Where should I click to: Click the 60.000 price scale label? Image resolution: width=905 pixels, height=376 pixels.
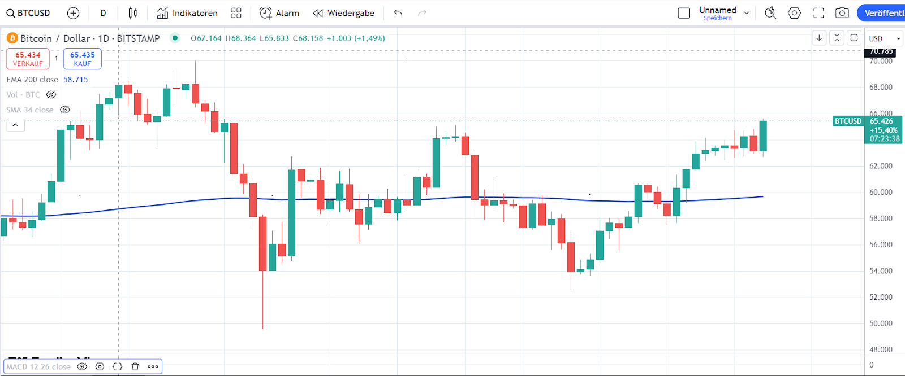(x=881, y=192)
